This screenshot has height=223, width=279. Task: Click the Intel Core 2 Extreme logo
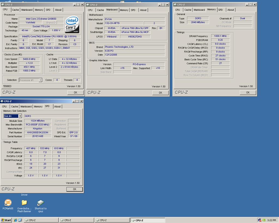click(x=72, y=24)
